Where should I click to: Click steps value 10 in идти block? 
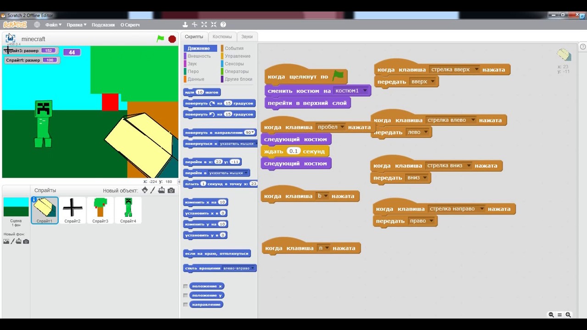pos(199,92)
